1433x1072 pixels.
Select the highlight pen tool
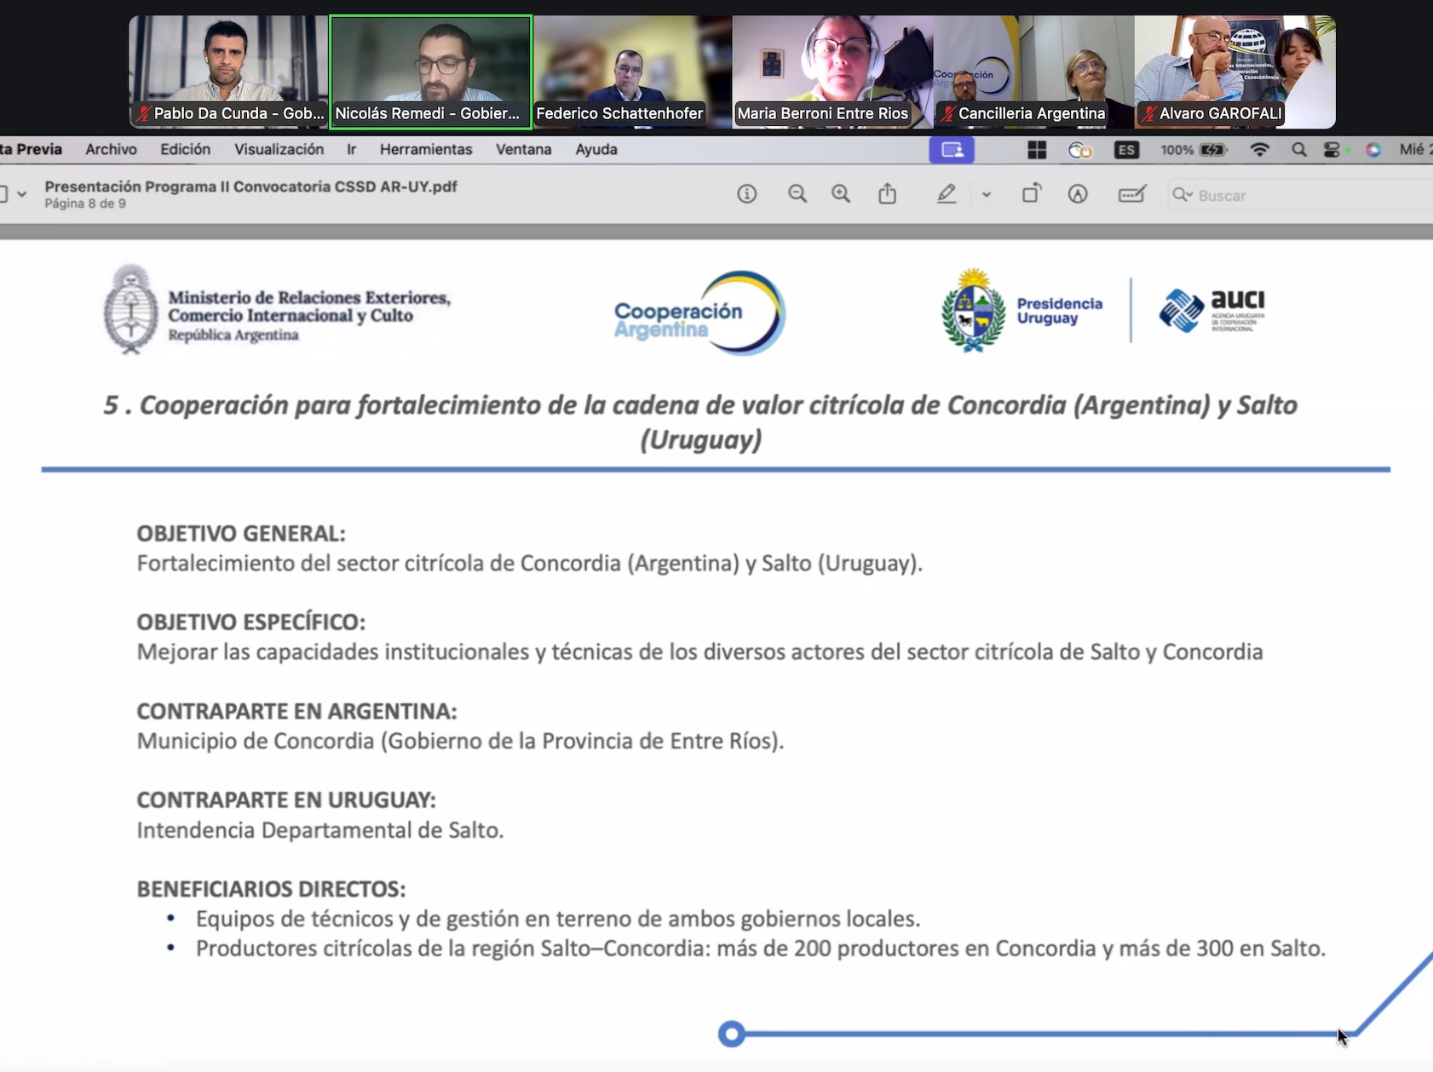pos(946,194)
